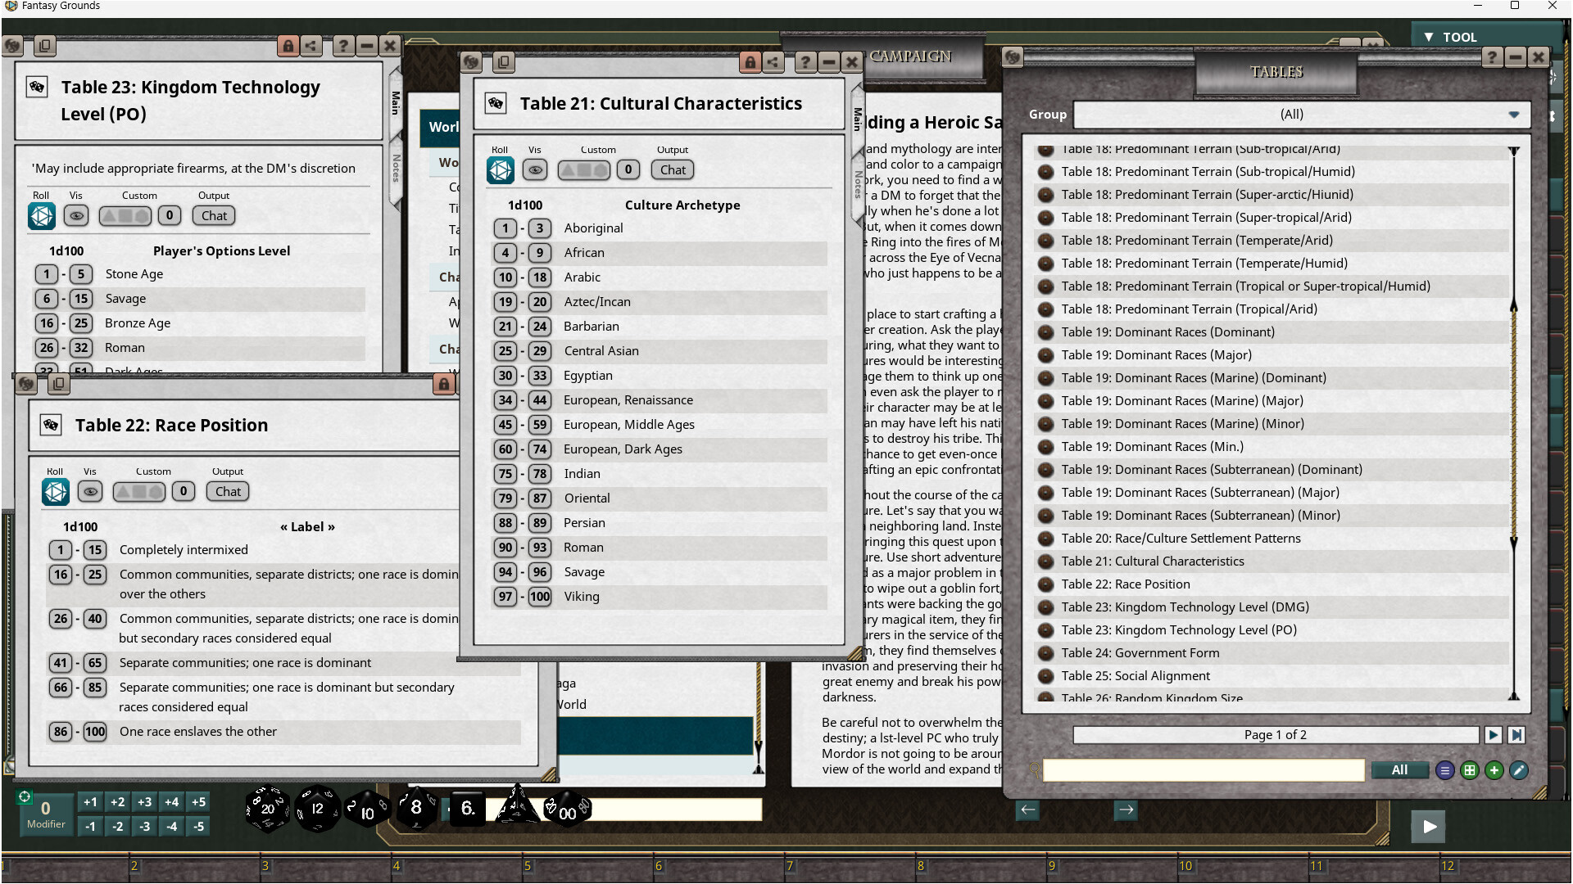Toggle the visibility eye on Table 21

[x=535, y=169]
